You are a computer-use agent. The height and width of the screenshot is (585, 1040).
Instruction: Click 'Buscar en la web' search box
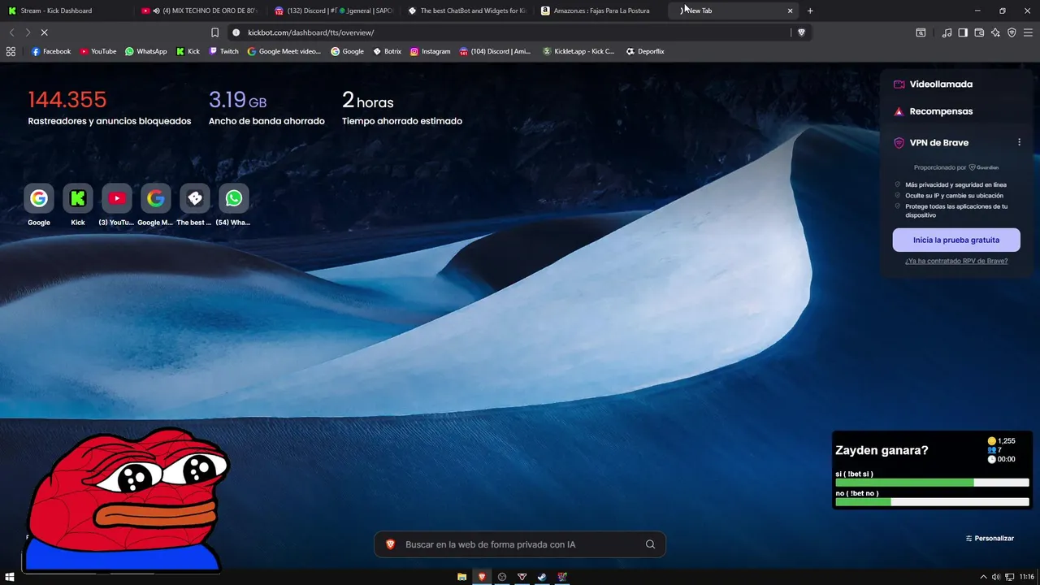tap(520, 544)
